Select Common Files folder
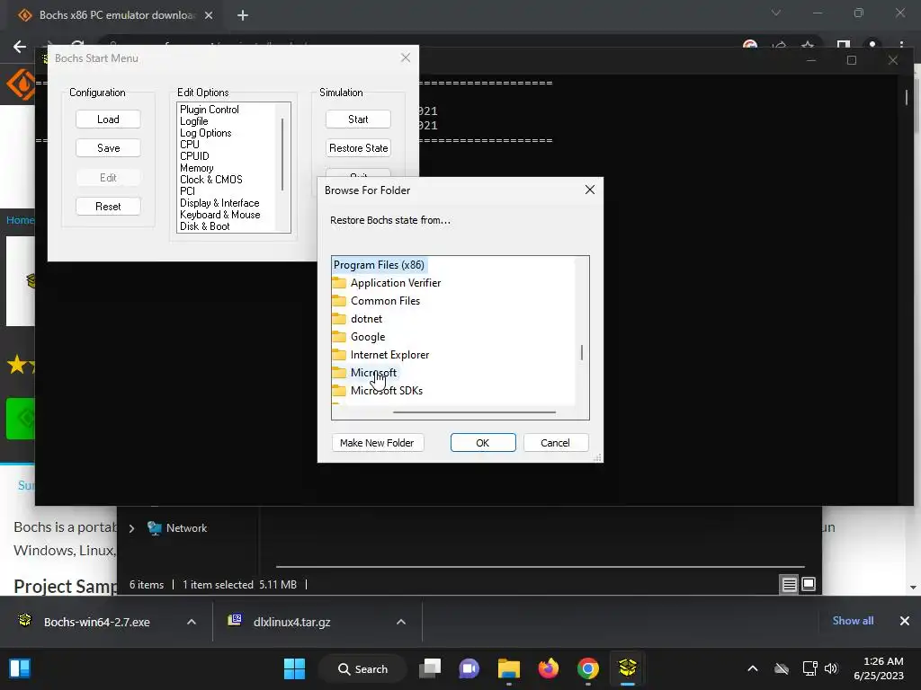The image size is (921, 690). point(385,301)
